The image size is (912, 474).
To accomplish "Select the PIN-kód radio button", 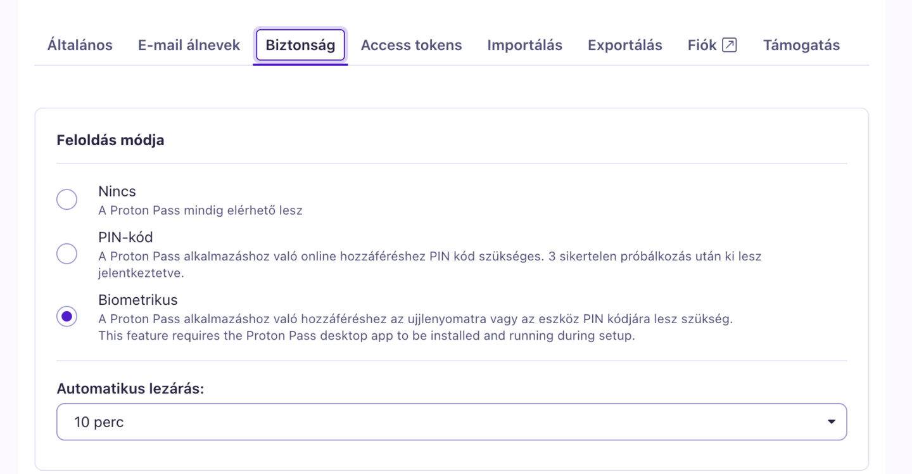I will [x=67, y=254].
